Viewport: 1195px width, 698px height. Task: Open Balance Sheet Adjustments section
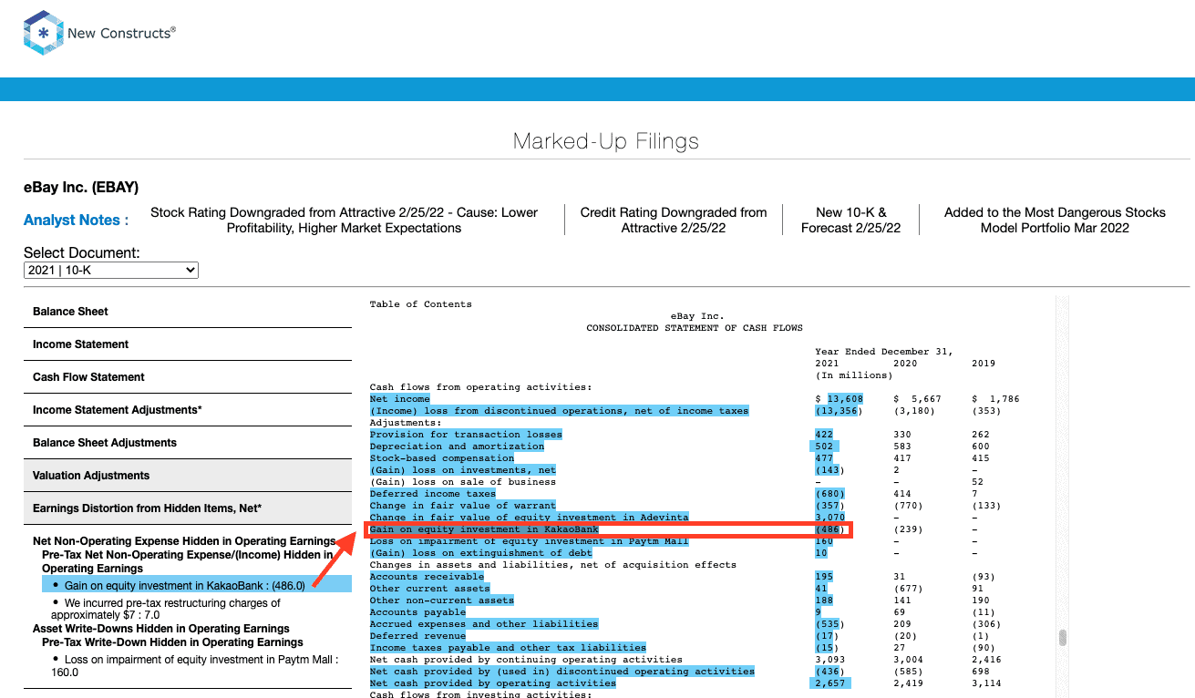187,443
